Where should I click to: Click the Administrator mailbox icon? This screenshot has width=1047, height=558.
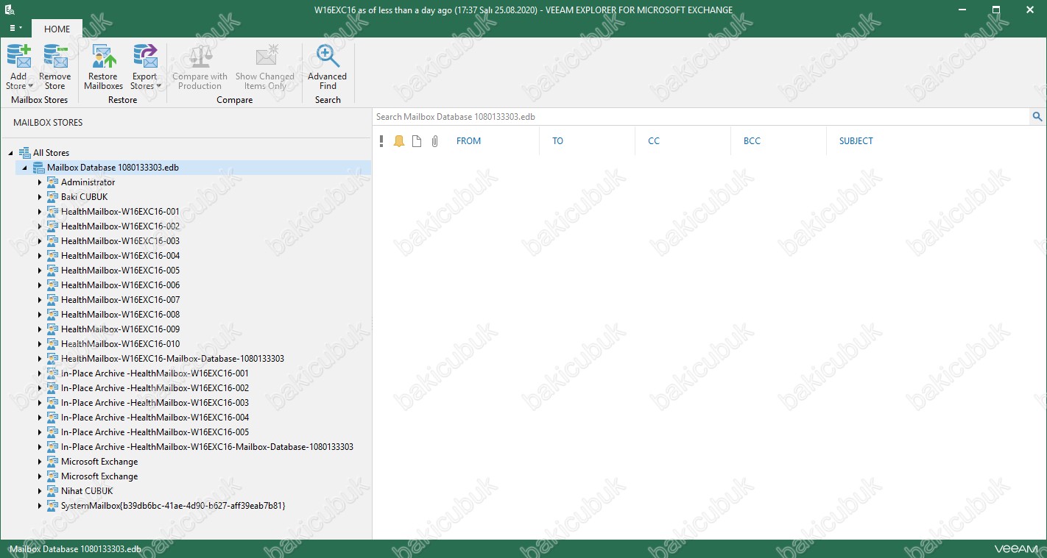(x=52, y=182)
